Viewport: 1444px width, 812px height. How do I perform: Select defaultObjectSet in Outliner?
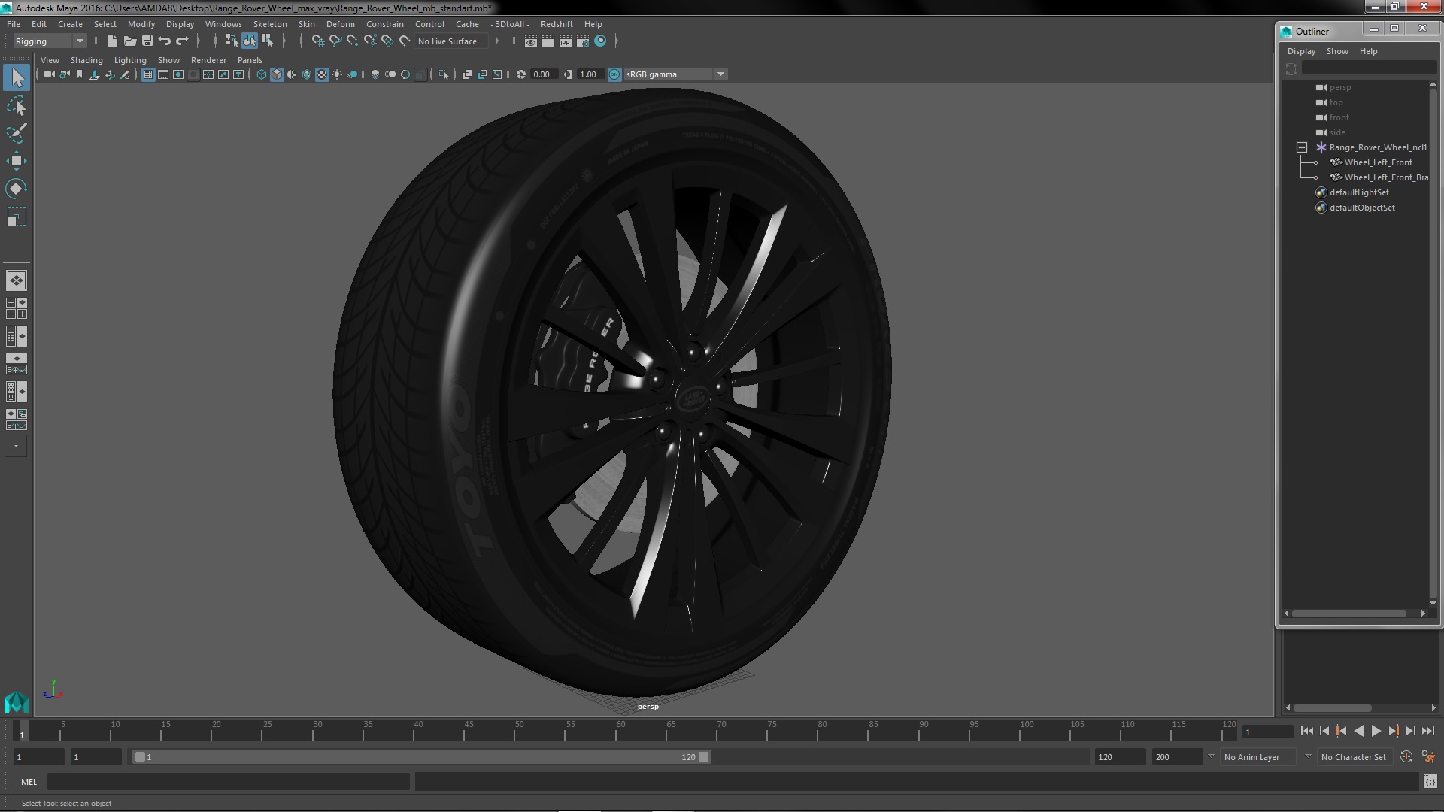1362,208
